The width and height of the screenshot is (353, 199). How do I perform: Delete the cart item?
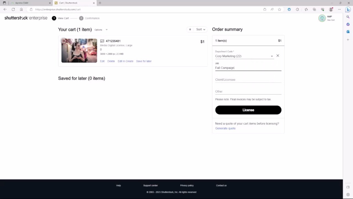tap(111, 61)
